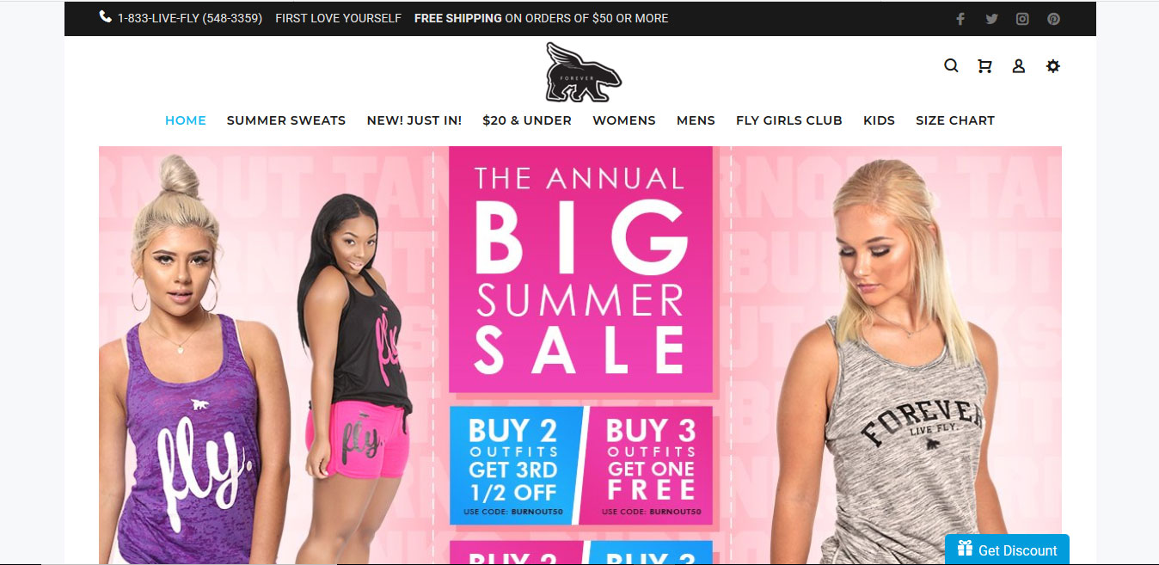Click the search magnifier icon
The height and width of the screenshot is (565, 1159).
tap(951, 65)
